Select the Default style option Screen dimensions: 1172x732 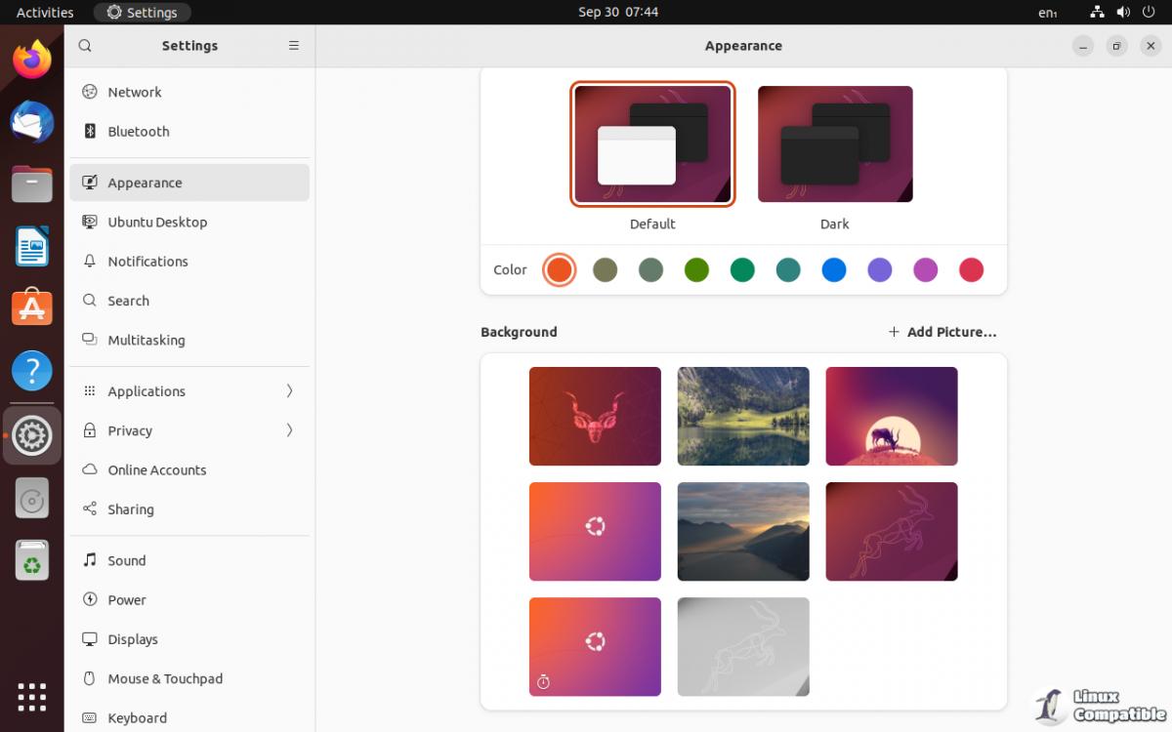[652, 144]
